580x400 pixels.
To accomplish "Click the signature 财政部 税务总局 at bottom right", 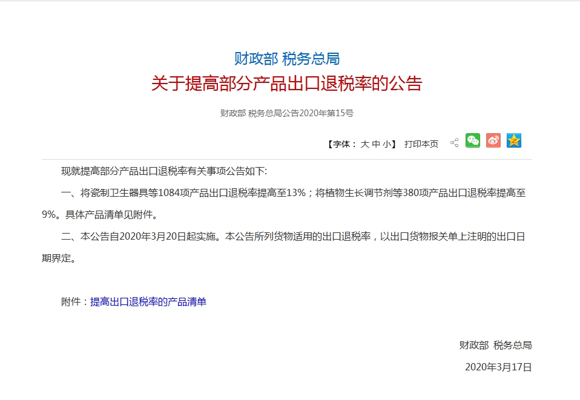I will point(496,346).
